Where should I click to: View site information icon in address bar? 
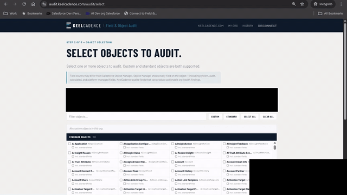tap(44, 4)
